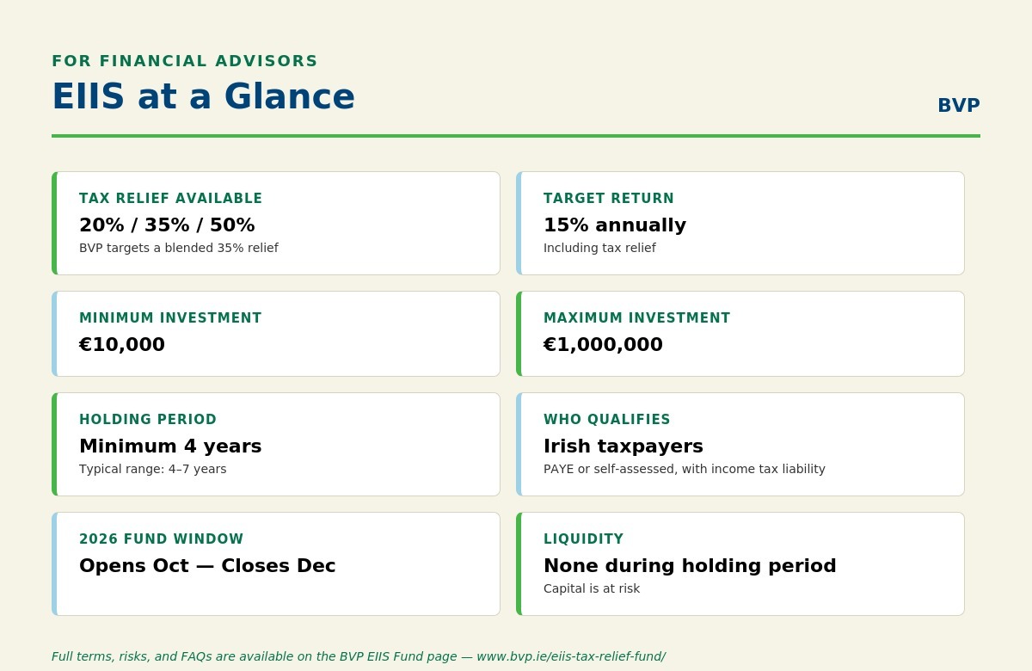1032x671 pixels.
Task: Click the Capital is at risk note
Action: click(x=592, y=589)
